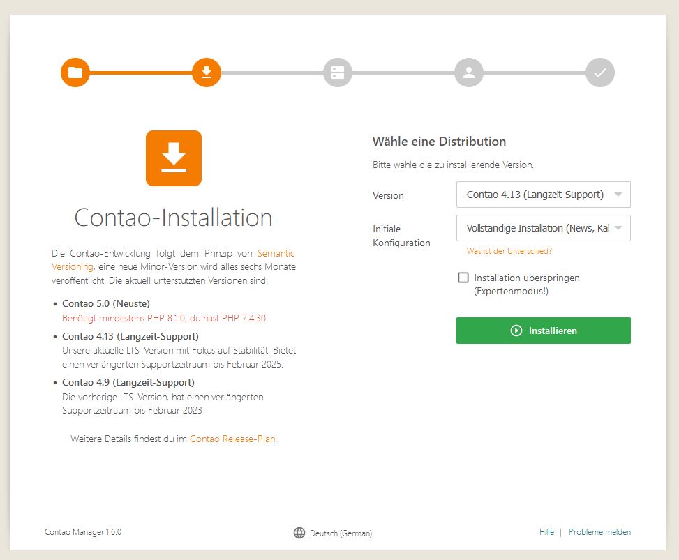
Task: Click the 'Initiale Konfiguration' field label
Action: [x=401, y=236]
